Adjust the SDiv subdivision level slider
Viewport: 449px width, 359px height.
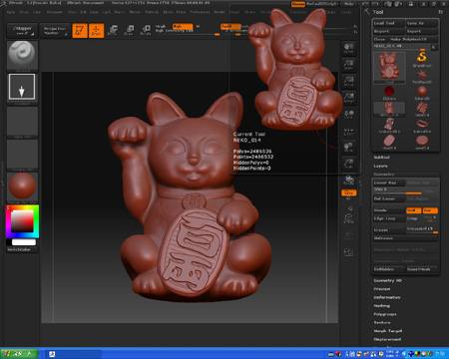point(405,190)
